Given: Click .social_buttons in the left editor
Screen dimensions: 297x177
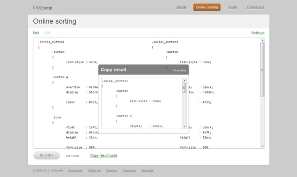Looking at the screenshot, I should pyautogui.click(x=51, y=42).
